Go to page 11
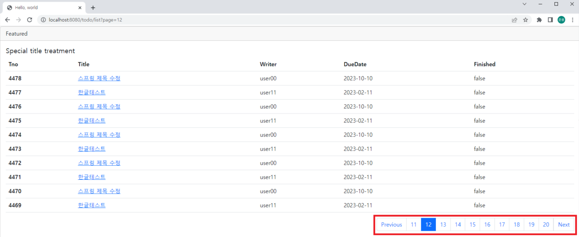 (414, 225)
